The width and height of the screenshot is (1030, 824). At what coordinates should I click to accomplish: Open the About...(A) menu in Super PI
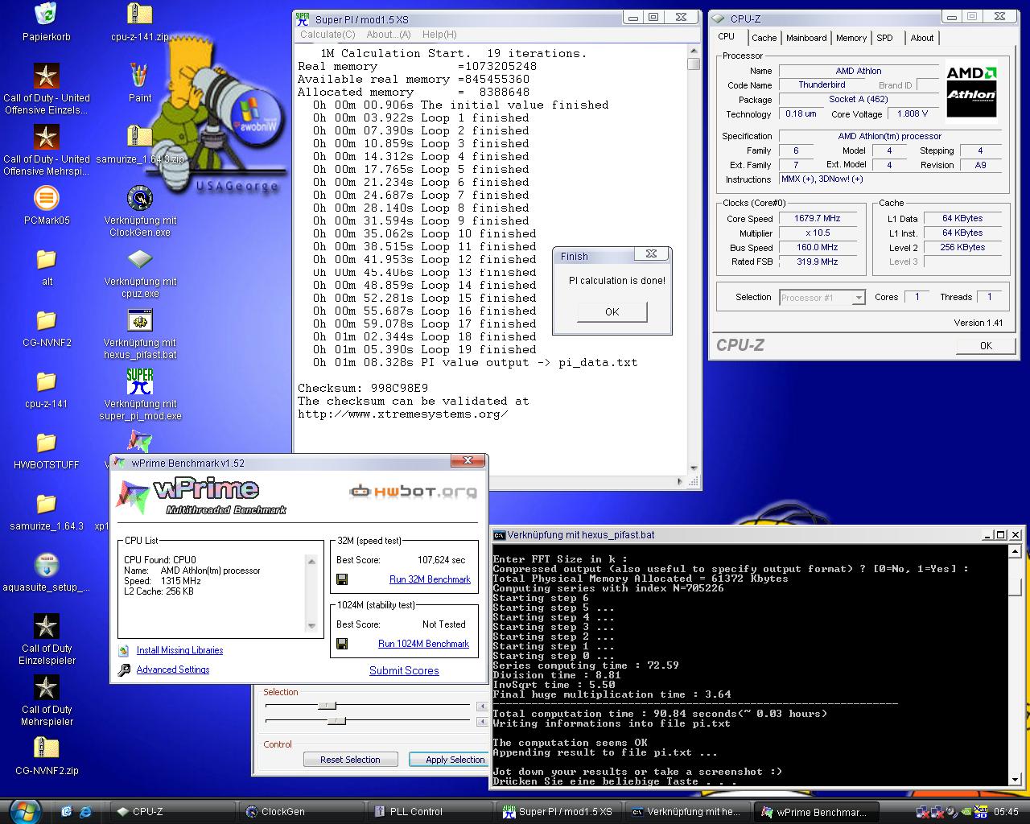click(x=389, y=35)
